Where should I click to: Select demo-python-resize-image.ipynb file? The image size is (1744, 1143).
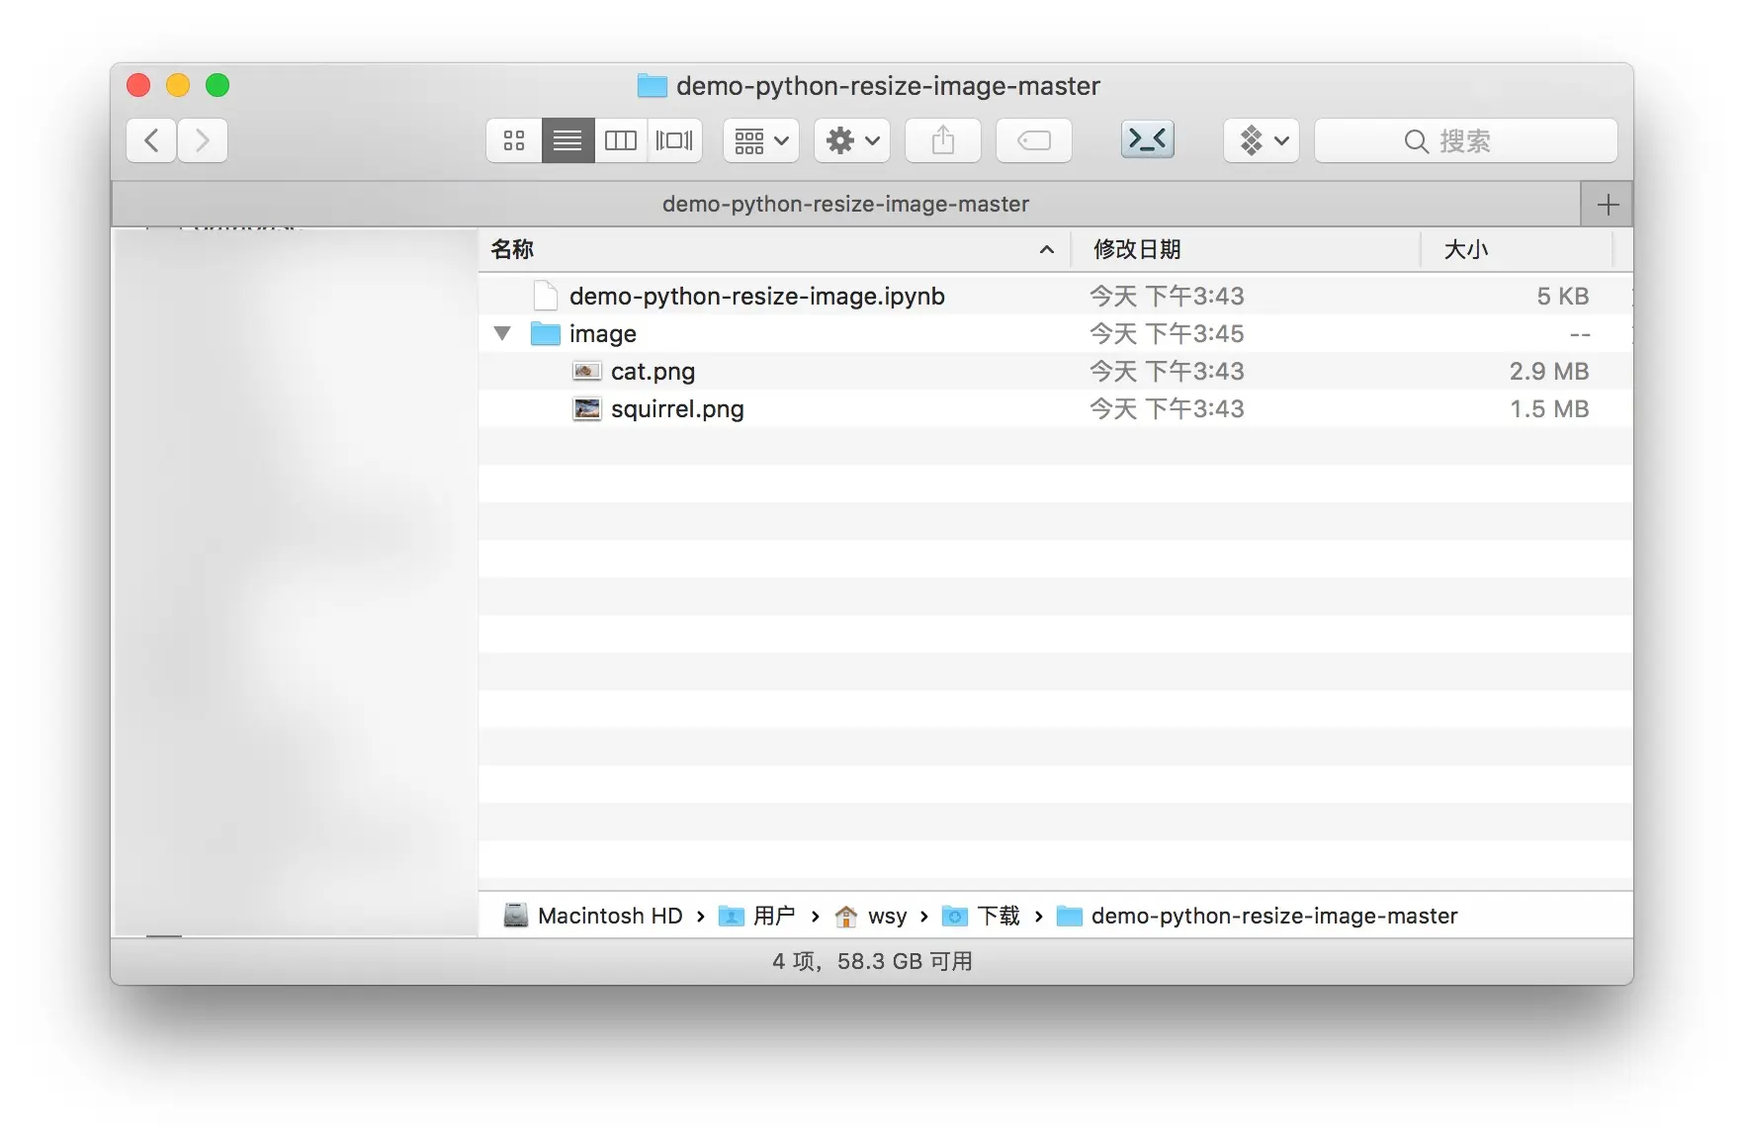pyautogui.click(x=1055, y=296)
